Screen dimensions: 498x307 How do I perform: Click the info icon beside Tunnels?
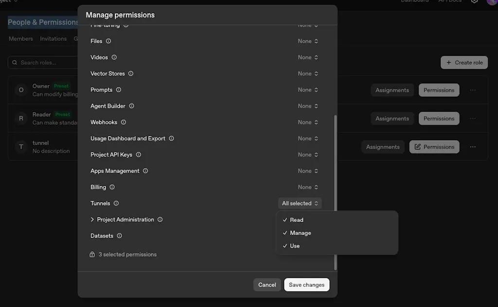(116, 204)
